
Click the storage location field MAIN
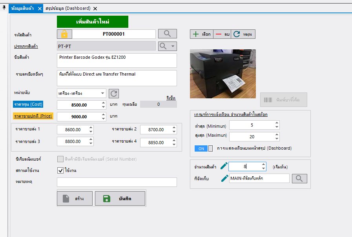(259, 178)
